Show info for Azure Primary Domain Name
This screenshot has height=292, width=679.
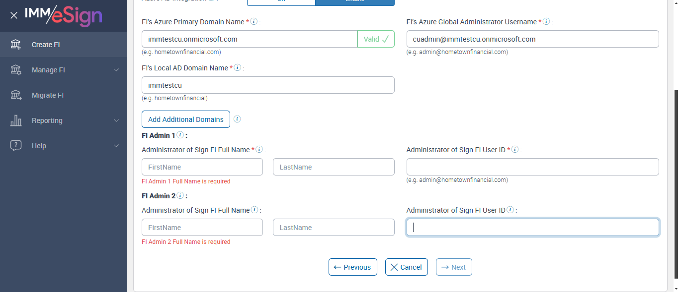point(254,22)
